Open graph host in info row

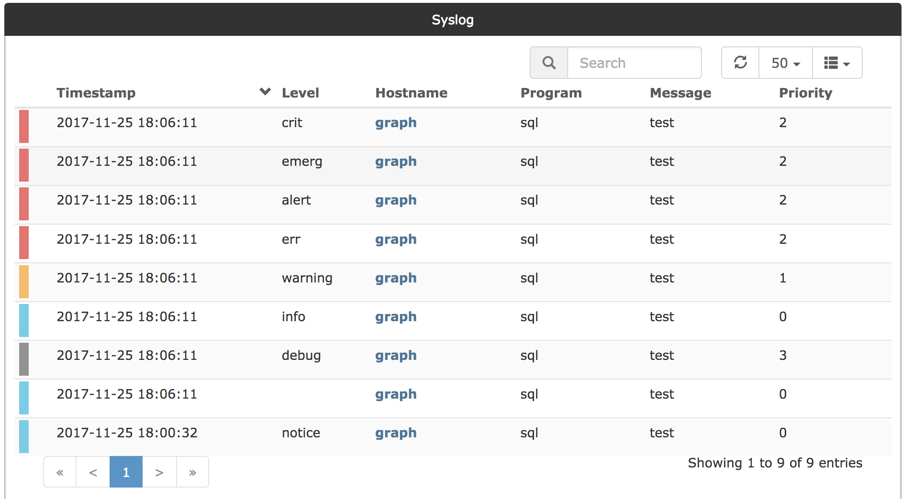[x=396, y=317]
